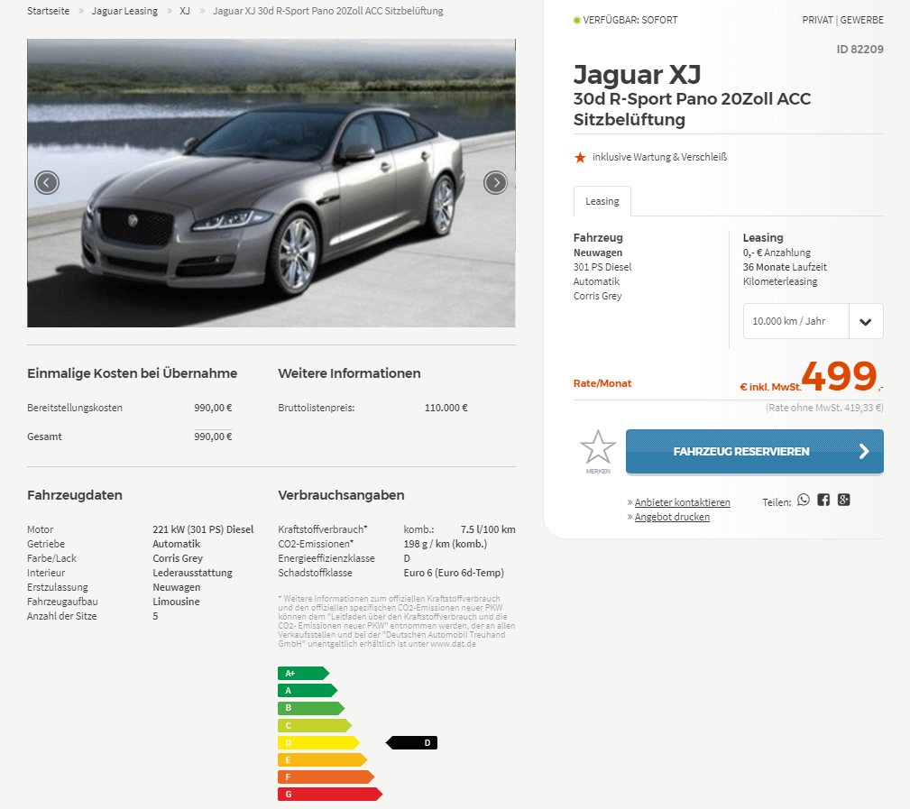Click the black D rating marker

pos(412,743)
